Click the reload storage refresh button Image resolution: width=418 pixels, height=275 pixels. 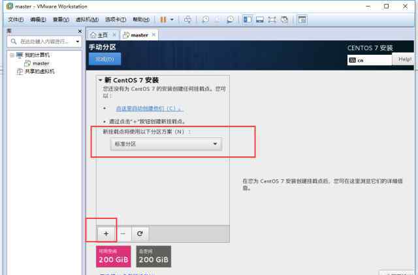pos(140,233)
